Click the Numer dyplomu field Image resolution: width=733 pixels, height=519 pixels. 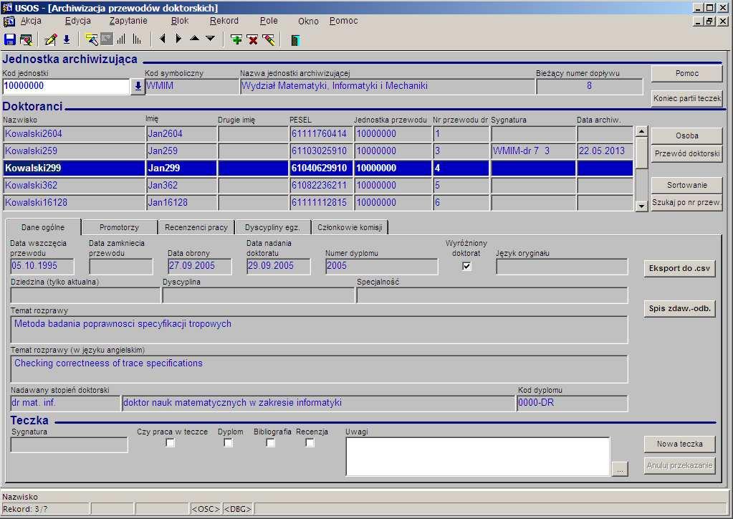tap(381, 266)
